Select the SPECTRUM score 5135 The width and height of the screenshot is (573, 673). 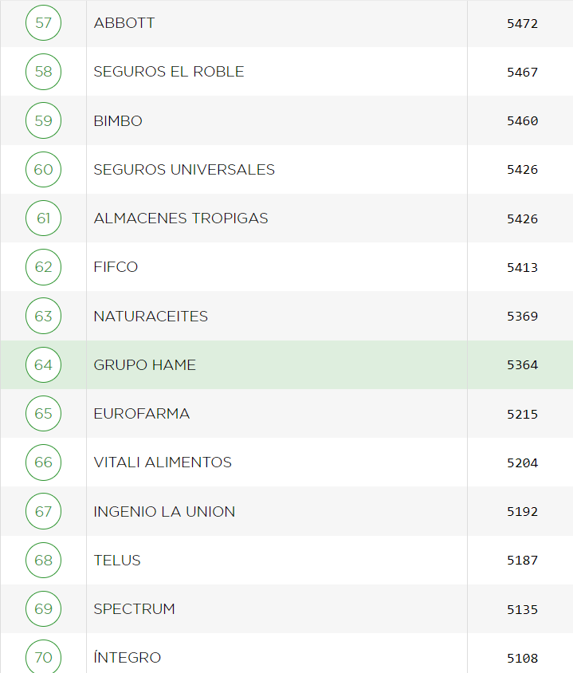click(x=522, y=610)
